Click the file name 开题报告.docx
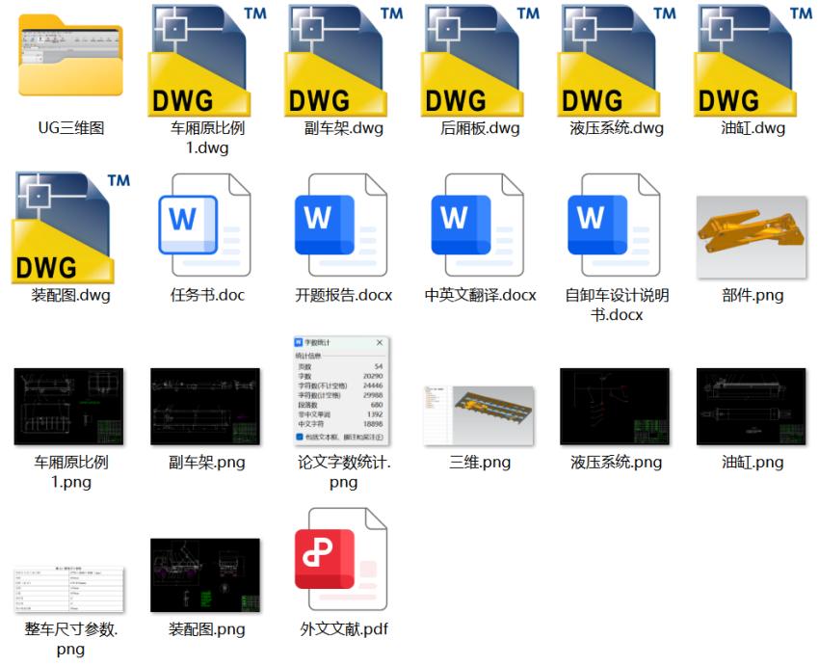The width and height of the screenshot is (819, 665). point(344,295)
